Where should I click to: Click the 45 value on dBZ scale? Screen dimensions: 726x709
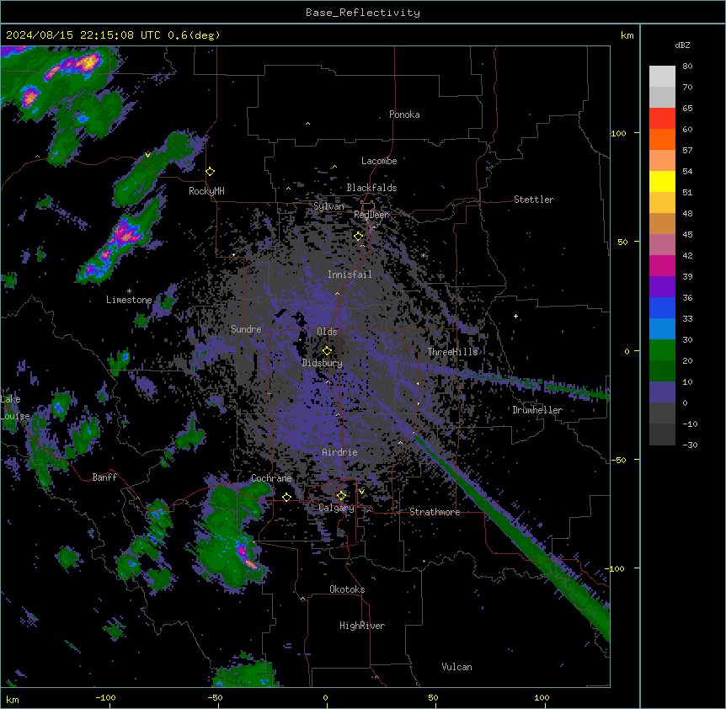tap(687, 235)
